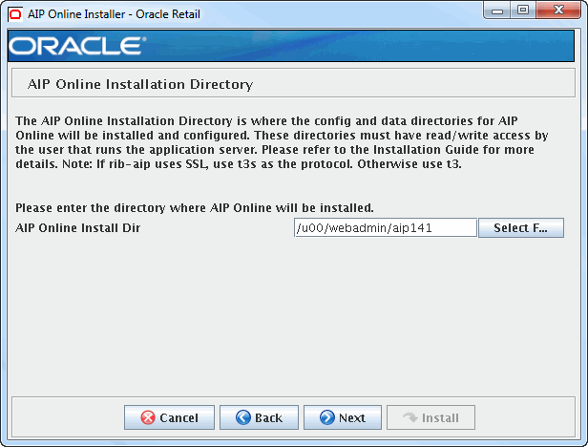Click the Cancel button
This screenshot has height=447, width=588.
(x=169, y=417)
